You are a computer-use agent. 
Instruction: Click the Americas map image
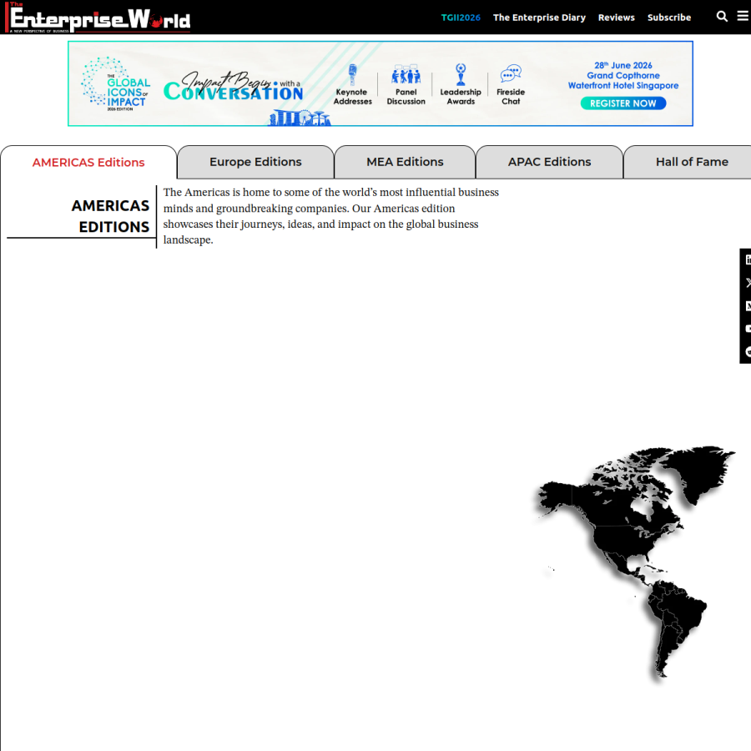point(635,564)
